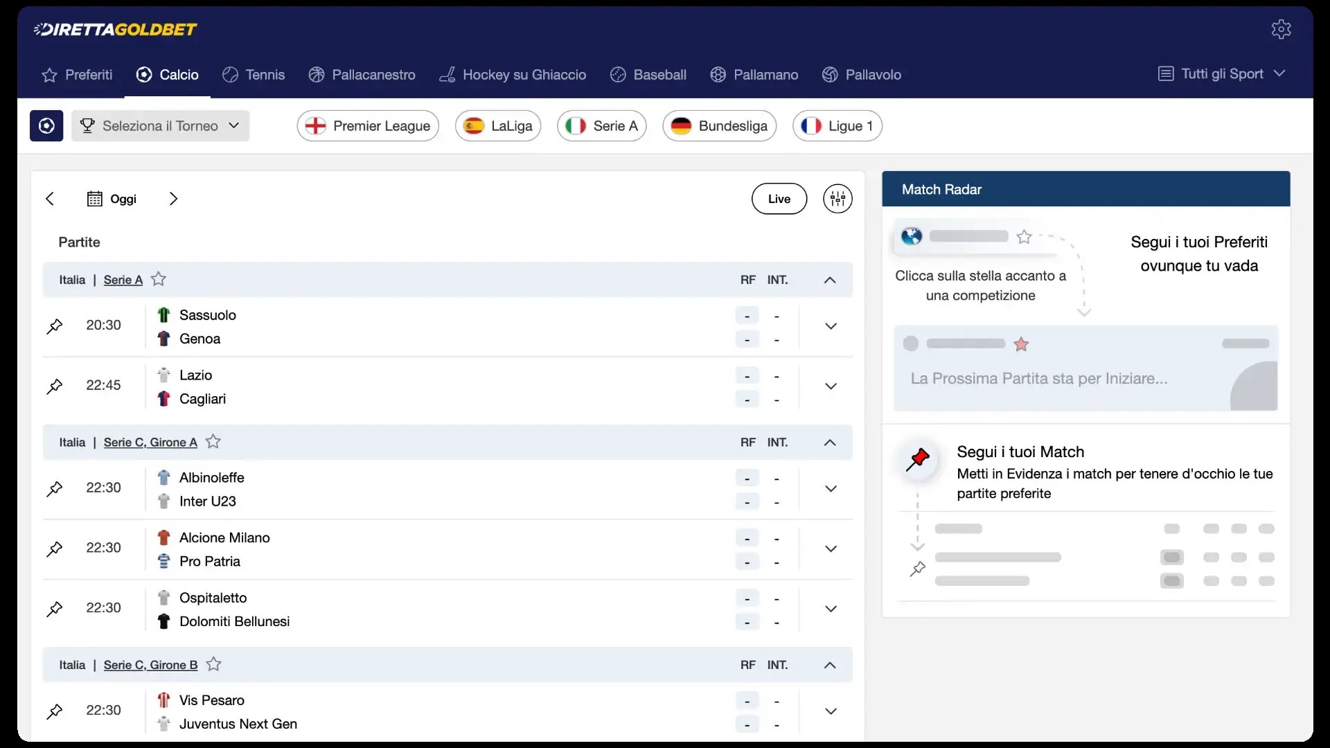Screen dimensions: 1330x748
Task: Open the settings gear icon
Action: pos(1281,29)
